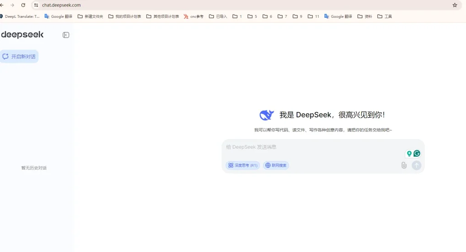
Task: Open the site information icon in the address bar
Action: (x=36, y=5)
